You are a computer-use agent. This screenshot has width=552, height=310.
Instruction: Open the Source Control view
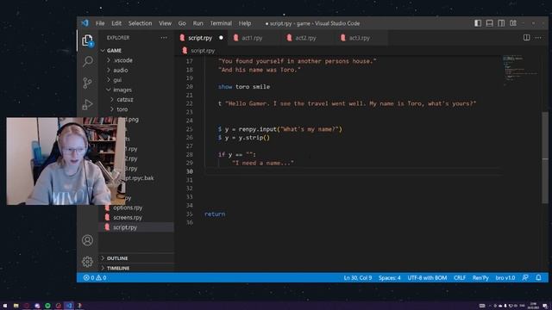(87, 83)
